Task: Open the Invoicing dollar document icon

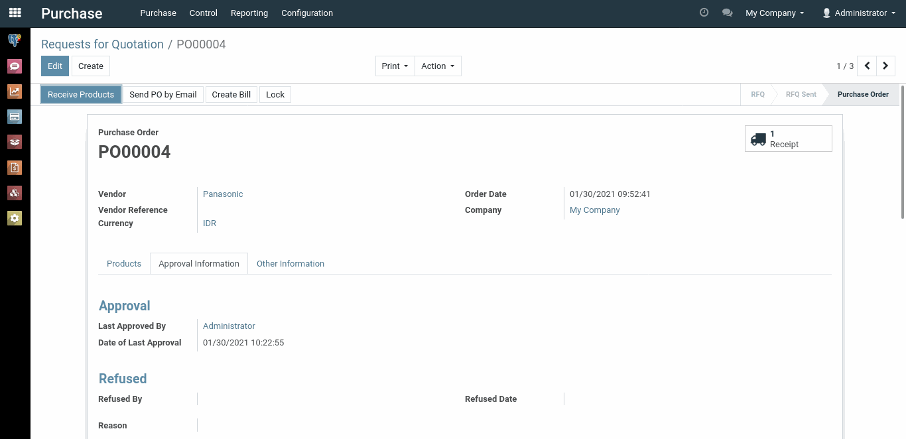Action: pyautogui.click(x=15, y=167)
